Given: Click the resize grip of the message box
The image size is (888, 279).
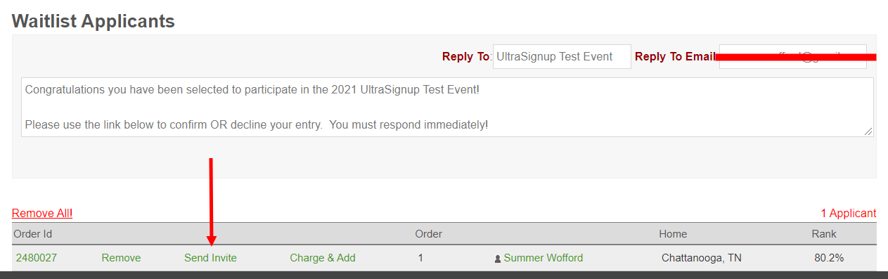Looking at the screenshot, I should [868, 131].
